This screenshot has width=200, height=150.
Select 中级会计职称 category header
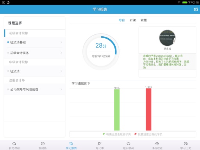[x=18, y=62]
